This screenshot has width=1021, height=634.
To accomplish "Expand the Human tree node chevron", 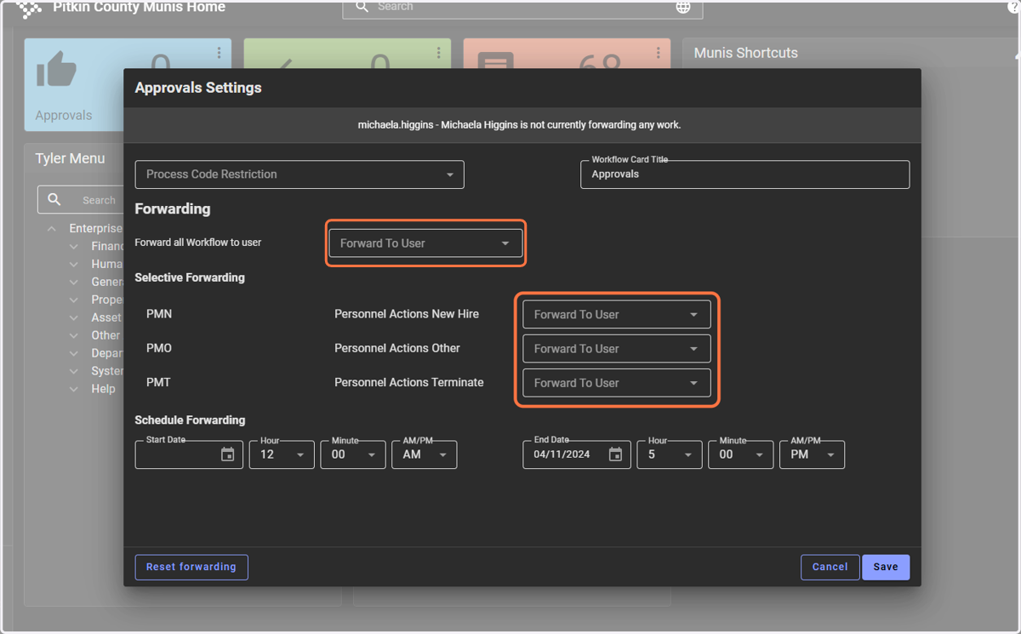I will tap(74, 265).
